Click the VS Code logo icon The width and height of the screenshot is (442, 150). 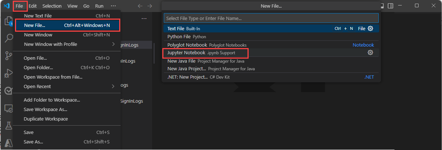pyautogui.click(x=6, y=6)
